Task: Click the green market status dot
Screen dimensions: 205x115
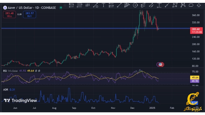Action: (x=61, y=8)
